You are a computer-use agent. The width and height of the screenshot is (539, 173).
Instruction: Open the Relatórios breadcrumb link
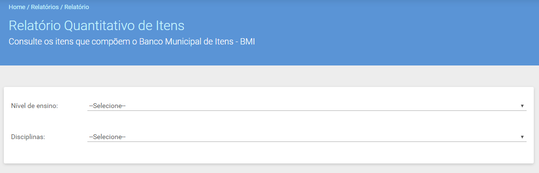click(45, 7)
